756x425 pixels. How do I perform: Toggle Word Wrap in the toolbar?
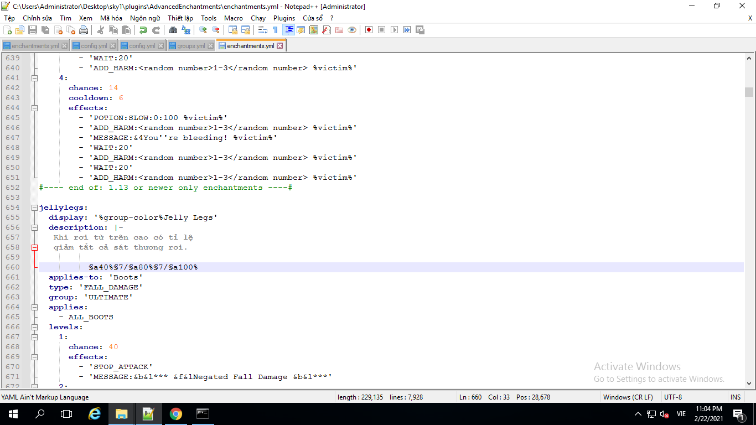[x=262, y=30]
